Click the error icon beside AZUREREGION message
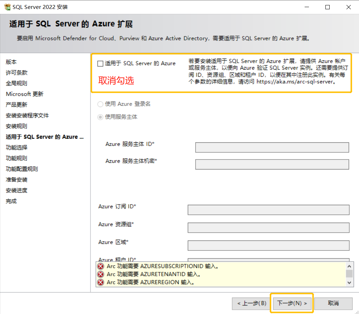The image size is (359, 314). [100, 283]
